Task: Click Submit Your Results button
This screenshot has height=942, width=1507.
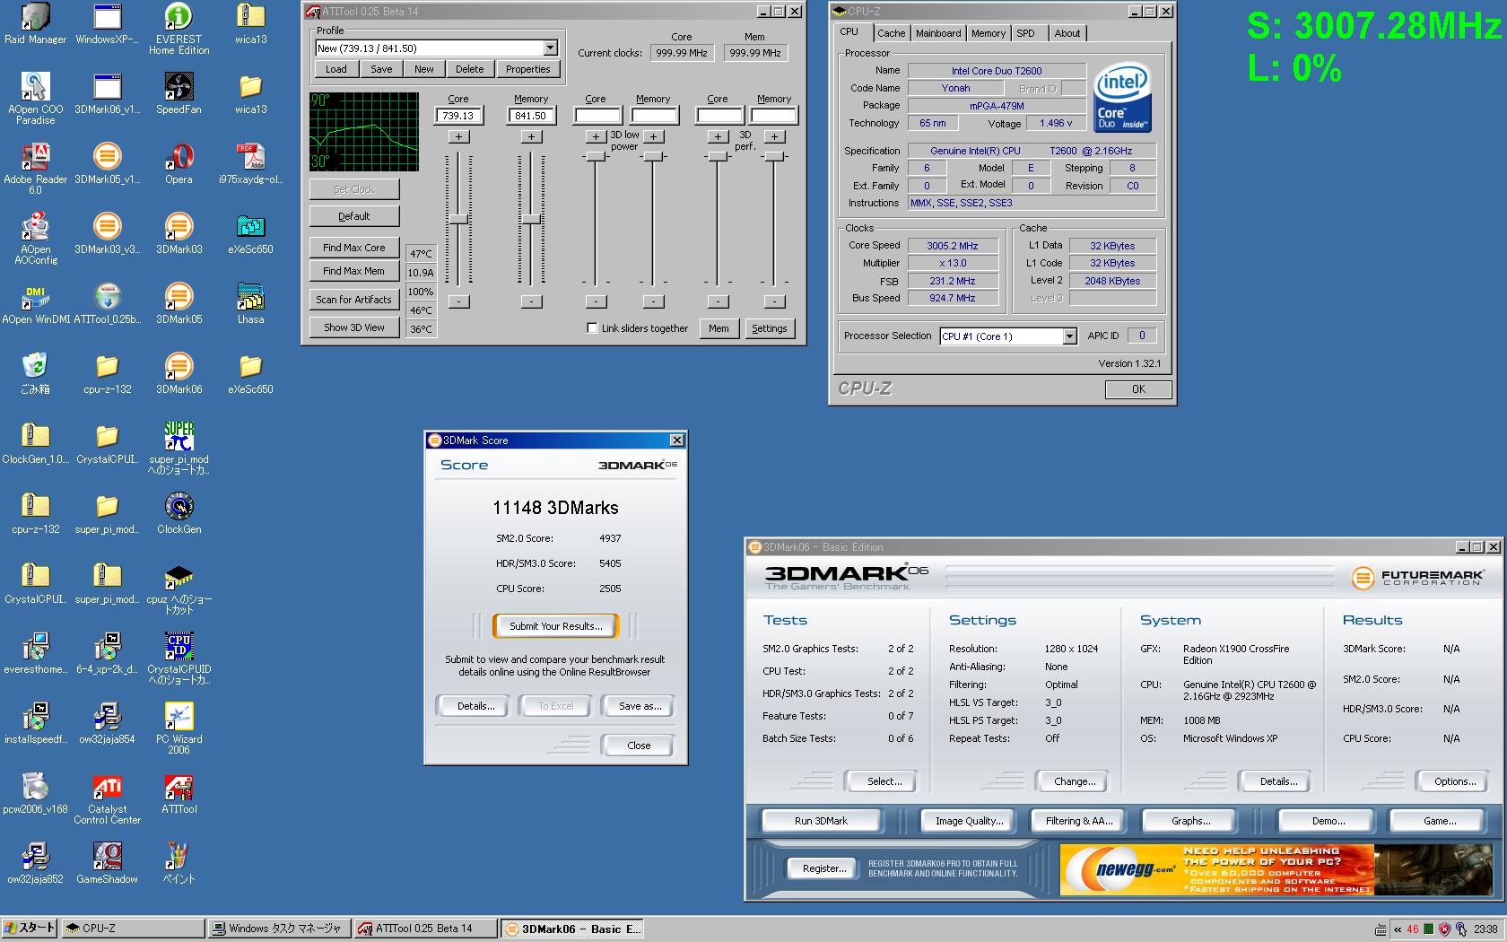Action: pyautogui.click(x=556, y=626)
